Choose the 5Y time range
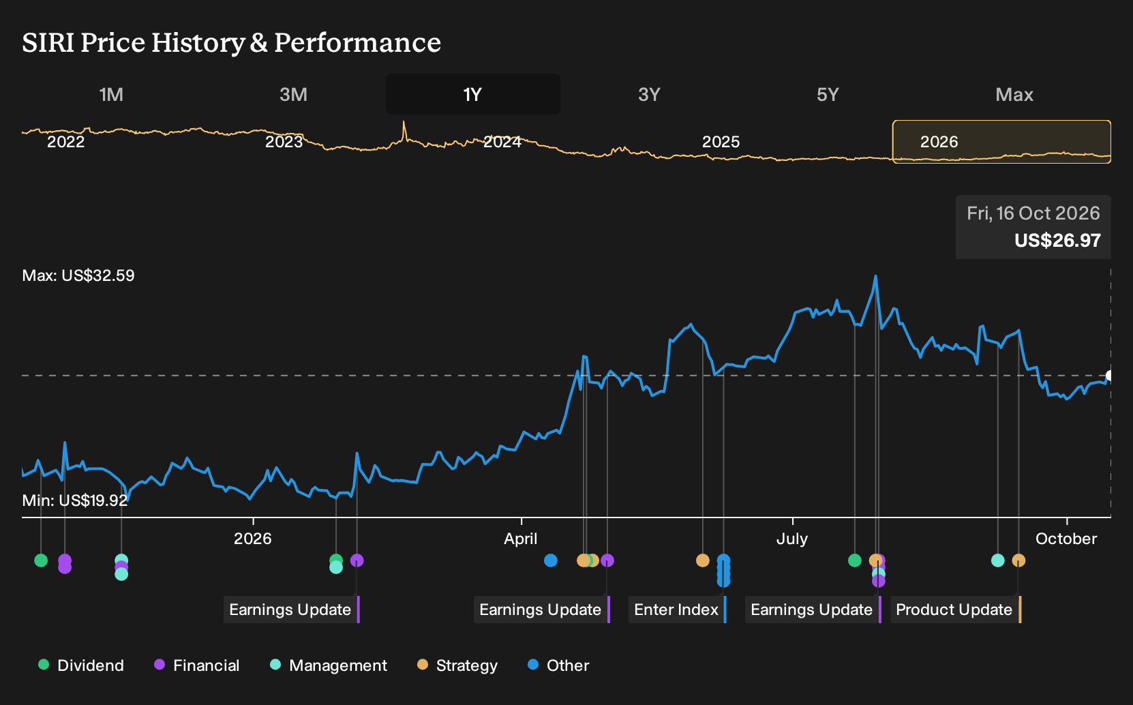 pos(828,94)
